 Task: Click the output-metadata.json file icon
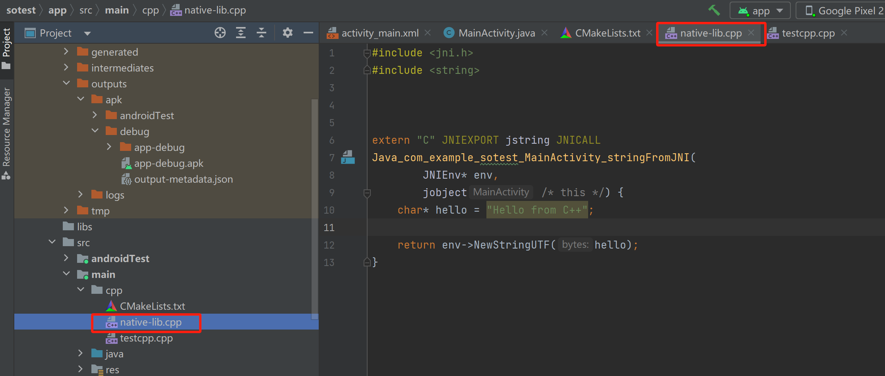[x=126, y=179]
